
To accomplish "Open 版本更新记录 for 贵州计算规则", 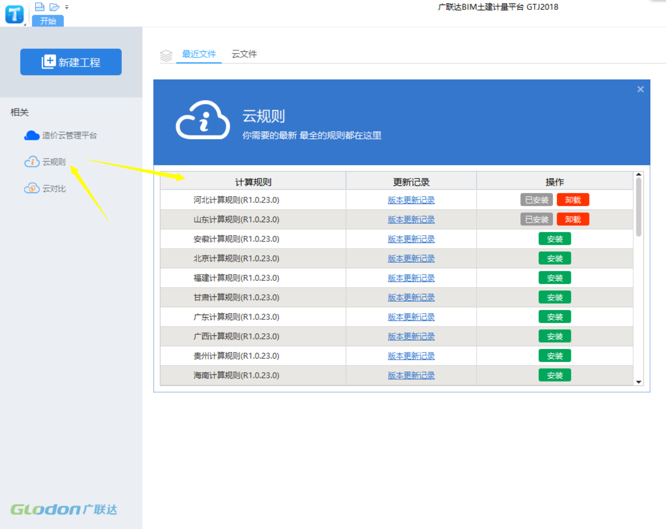I will [x=411, y=356].
